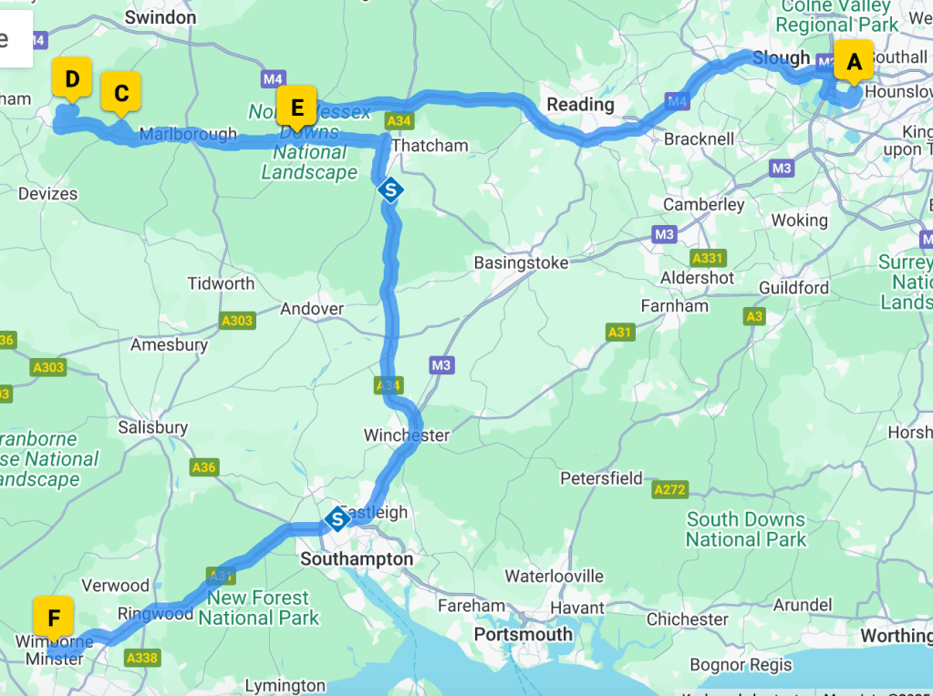Click waypoint marker A near Hounslow
The width and height of the screenshot is (933, 696).
click(x=854, y=61)
